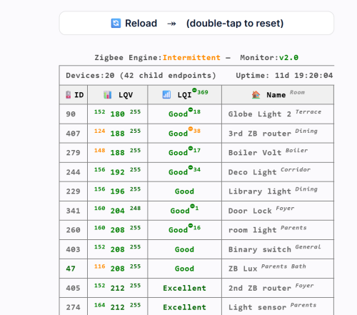Select device ID 229
Image resolution: width=357 pixels, height=315 pixels.
[73, 191]
